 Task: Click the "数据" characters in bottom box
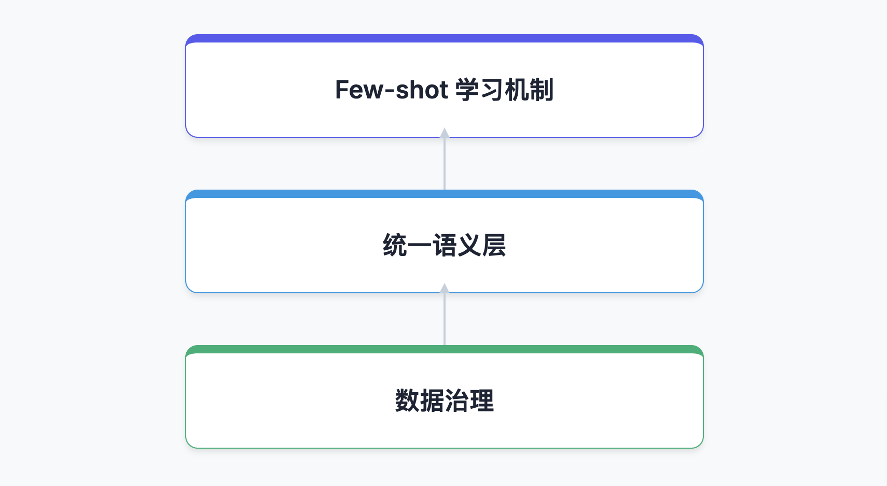(x=420, y=401)
